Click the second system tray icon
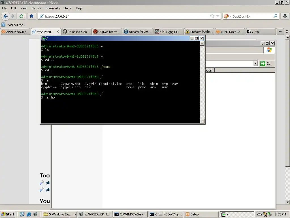 (x=265, y=214)
